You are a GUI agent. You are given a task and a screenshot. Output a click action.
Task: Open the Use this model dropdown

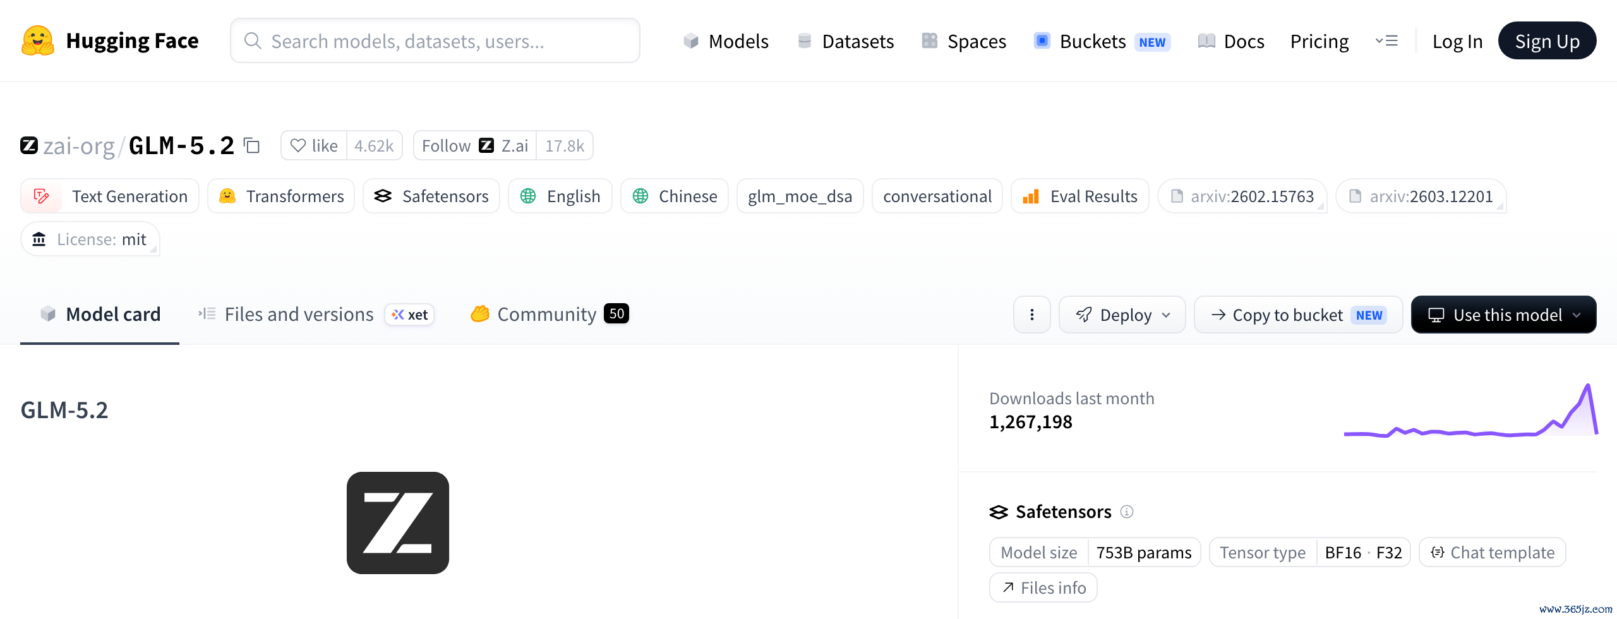[1504, 315]
